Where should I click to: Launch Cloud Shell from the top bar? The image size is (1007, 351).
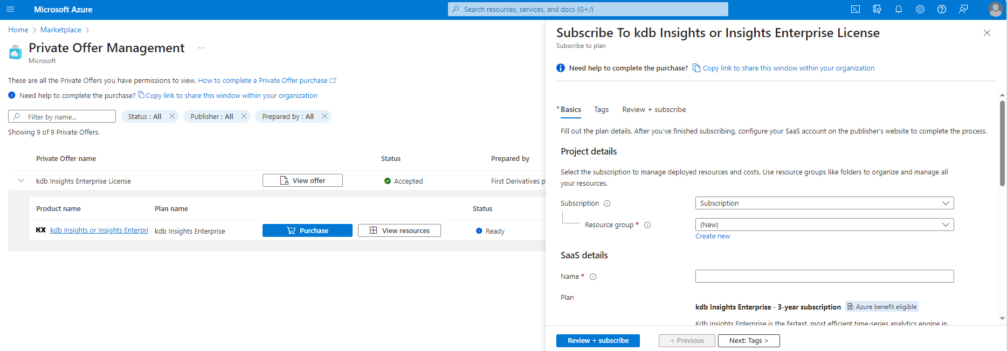click(856, 9)
